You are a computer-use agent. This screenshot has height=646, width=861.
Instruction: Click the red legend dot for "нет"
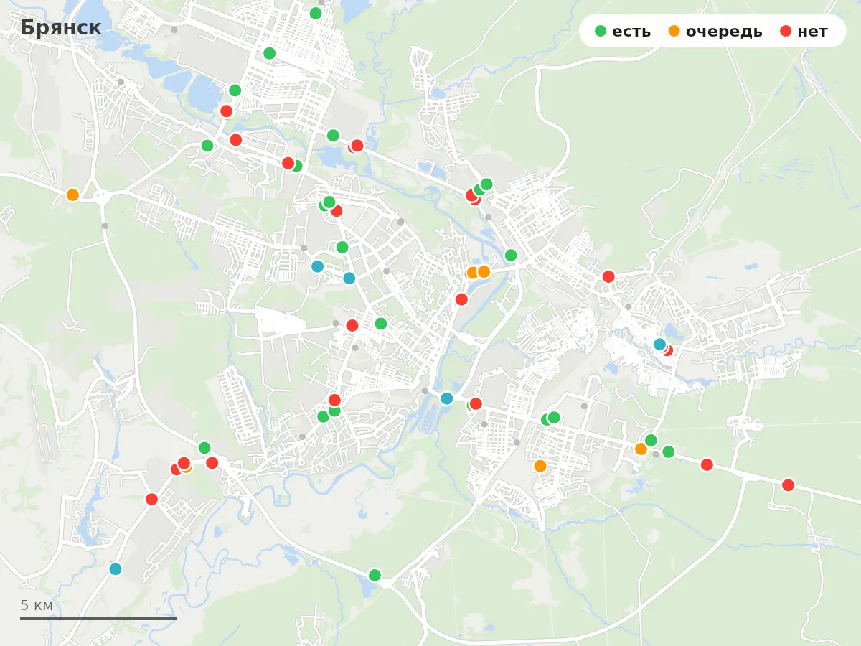pos(786,31)
